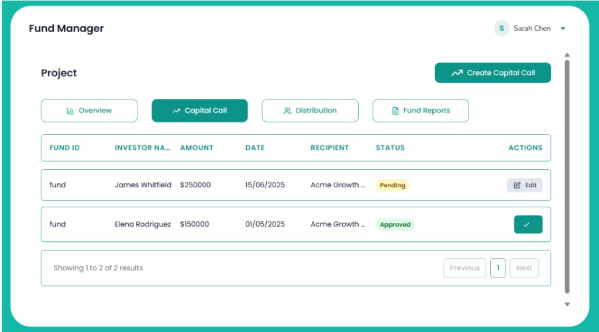The height and width of the screenshot is (332, 599).
Task: Click the trending arrow icon in Create Capital Call
Action: click(x=456, y=73)
